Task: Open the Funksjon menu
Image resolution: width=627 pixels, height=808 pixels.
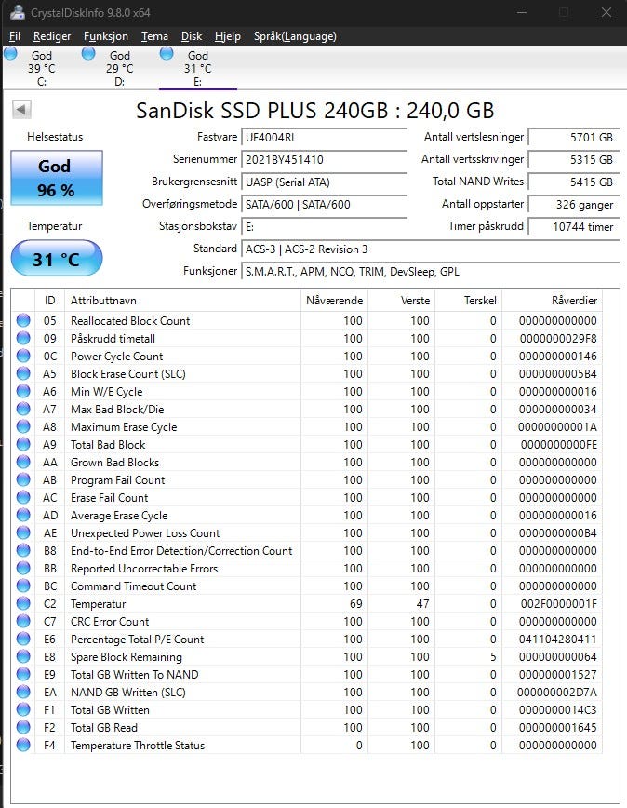Action: click(x=105, y=36)
